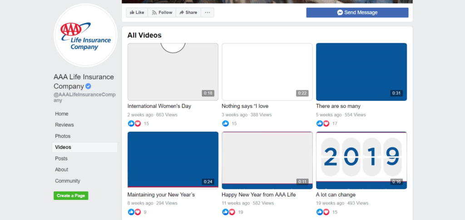This screenshot has height=220, width=465.
Task: Click reaction icons under Happy New Year video
Action: click(228, 212)
